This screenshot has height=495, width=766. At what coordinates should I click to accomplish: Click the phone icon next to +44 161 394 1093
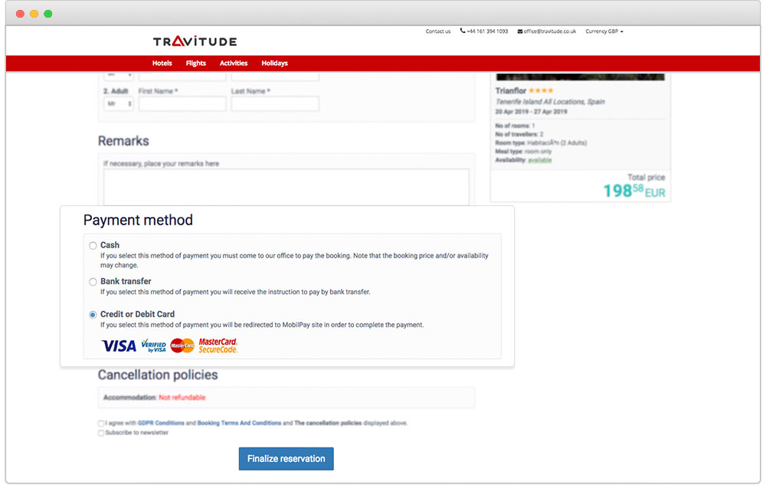[463, 31]
